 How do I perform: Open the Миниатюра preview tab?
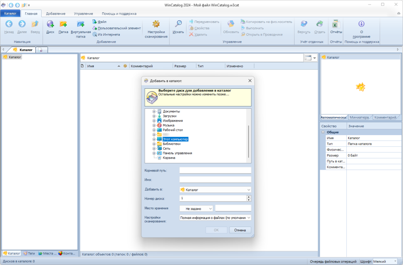(x=359, y=117)
